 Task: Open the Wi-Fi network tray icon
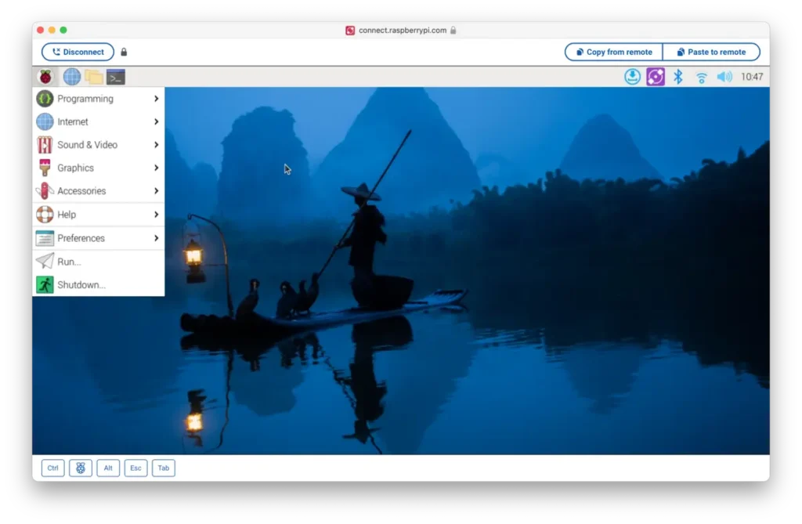[x=701, y=78]
